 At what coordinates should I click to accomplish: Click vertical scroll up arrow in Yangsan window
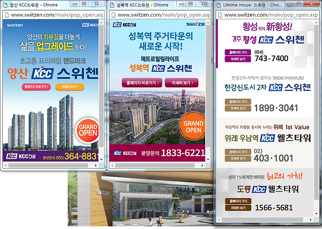coord(102,22)
